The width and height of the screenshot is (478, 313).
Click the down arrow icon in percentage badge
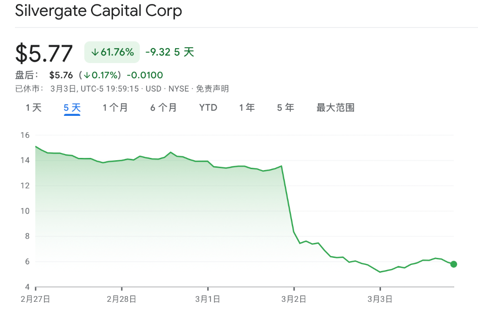coord(95,52)
